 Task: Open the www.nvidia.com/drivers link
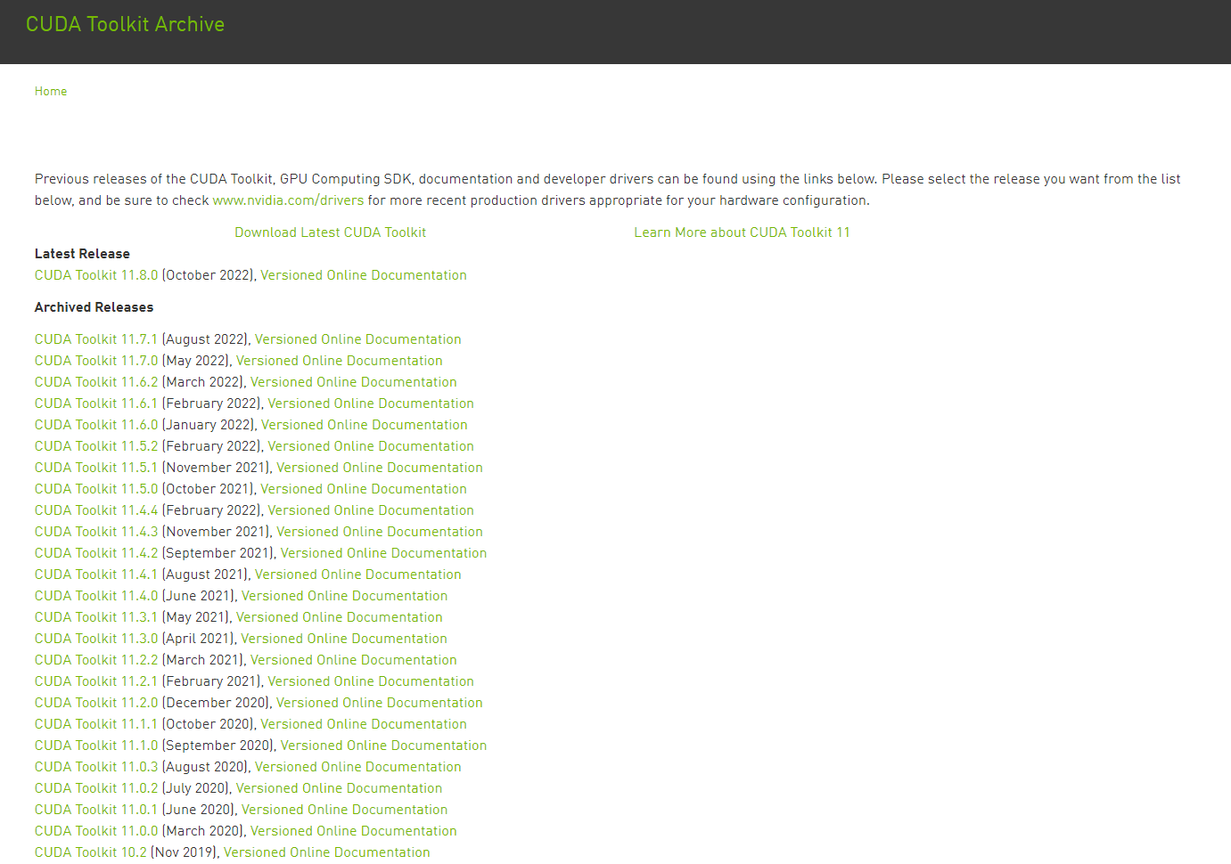click(x=288, y=200)
